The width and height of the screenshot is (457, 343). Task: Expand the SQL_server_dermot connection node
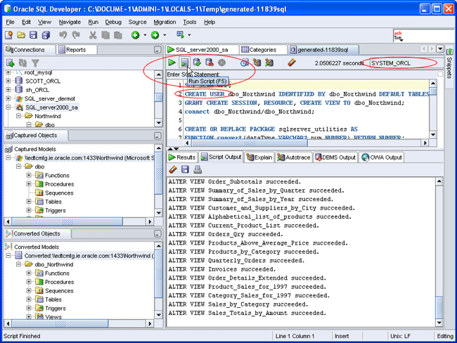click(x=8, y=98)
